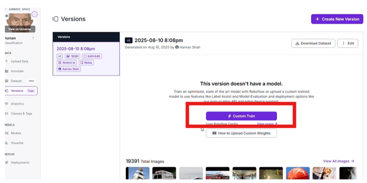Click the Versions page title icon

(x=55, y=19)
